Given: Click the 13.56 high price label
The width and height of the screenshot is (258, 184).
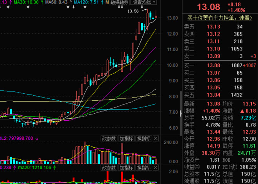Looking at the screenshot, I should (133, 11).
